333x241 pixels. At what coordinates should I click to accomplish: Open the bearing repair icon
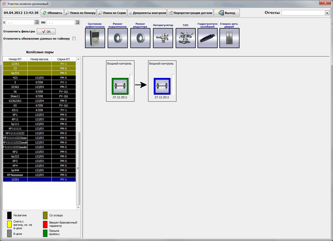click(117, 38)
